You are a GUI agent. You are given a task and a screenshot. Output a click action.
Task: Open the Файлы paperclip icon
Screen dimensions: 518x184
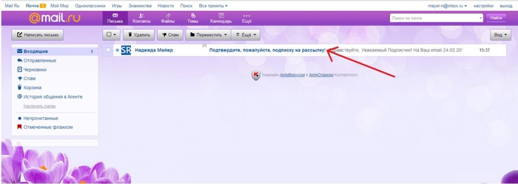click(168, 16)
